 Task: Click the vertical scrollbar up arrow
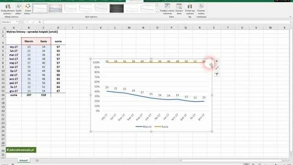[291, 27]
